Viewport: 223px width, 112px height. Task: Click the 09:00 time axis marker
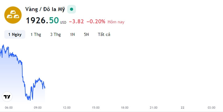pyautogui.click(x=38, y=108)
